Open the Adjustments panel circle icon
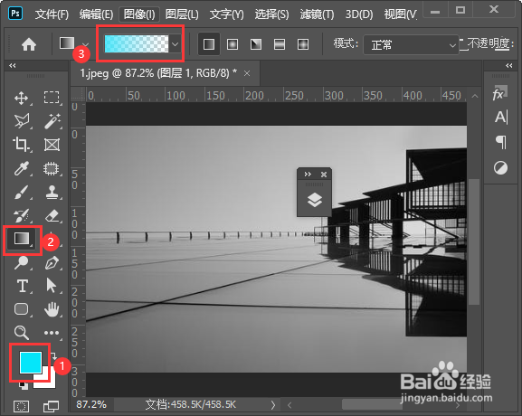Viewport: 522px width, 416px height. tap(500, 167)
